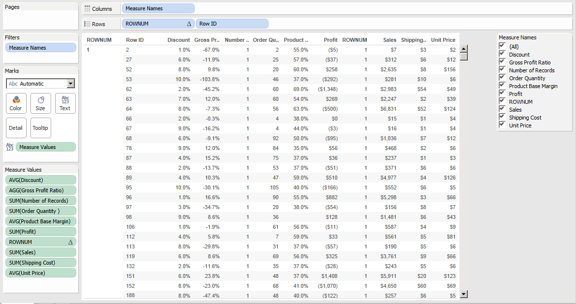Select the SUM(Profit) pill
This screenshot has height=304, width=576.
(41, 232)
